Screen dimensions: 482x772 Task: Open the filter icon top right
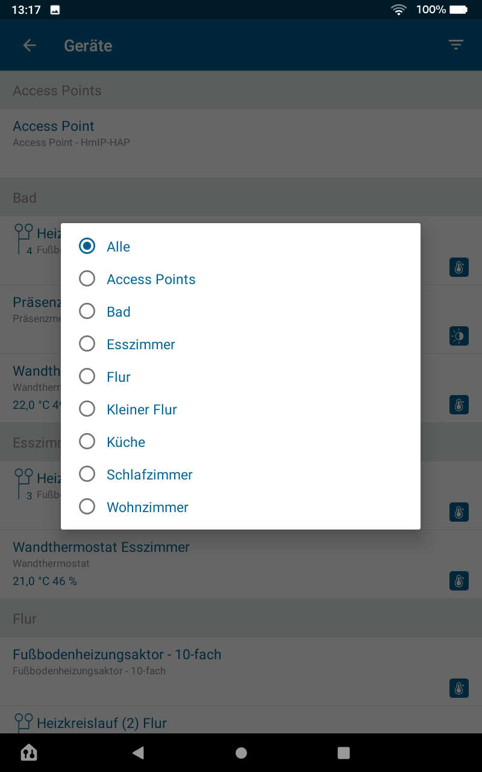456,45
